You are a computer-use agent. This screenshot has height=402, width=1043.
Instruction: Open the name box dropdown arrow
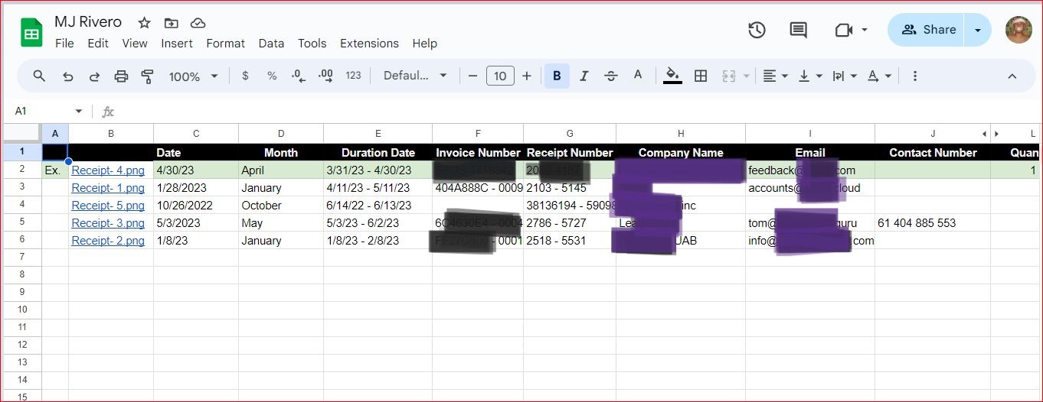pos(78,112)
